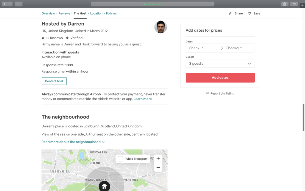Image resolution: width=305 pixels, height=191 pixels.
Task: Enable the Public Transport checkbox
Action: tap(120, 159)
